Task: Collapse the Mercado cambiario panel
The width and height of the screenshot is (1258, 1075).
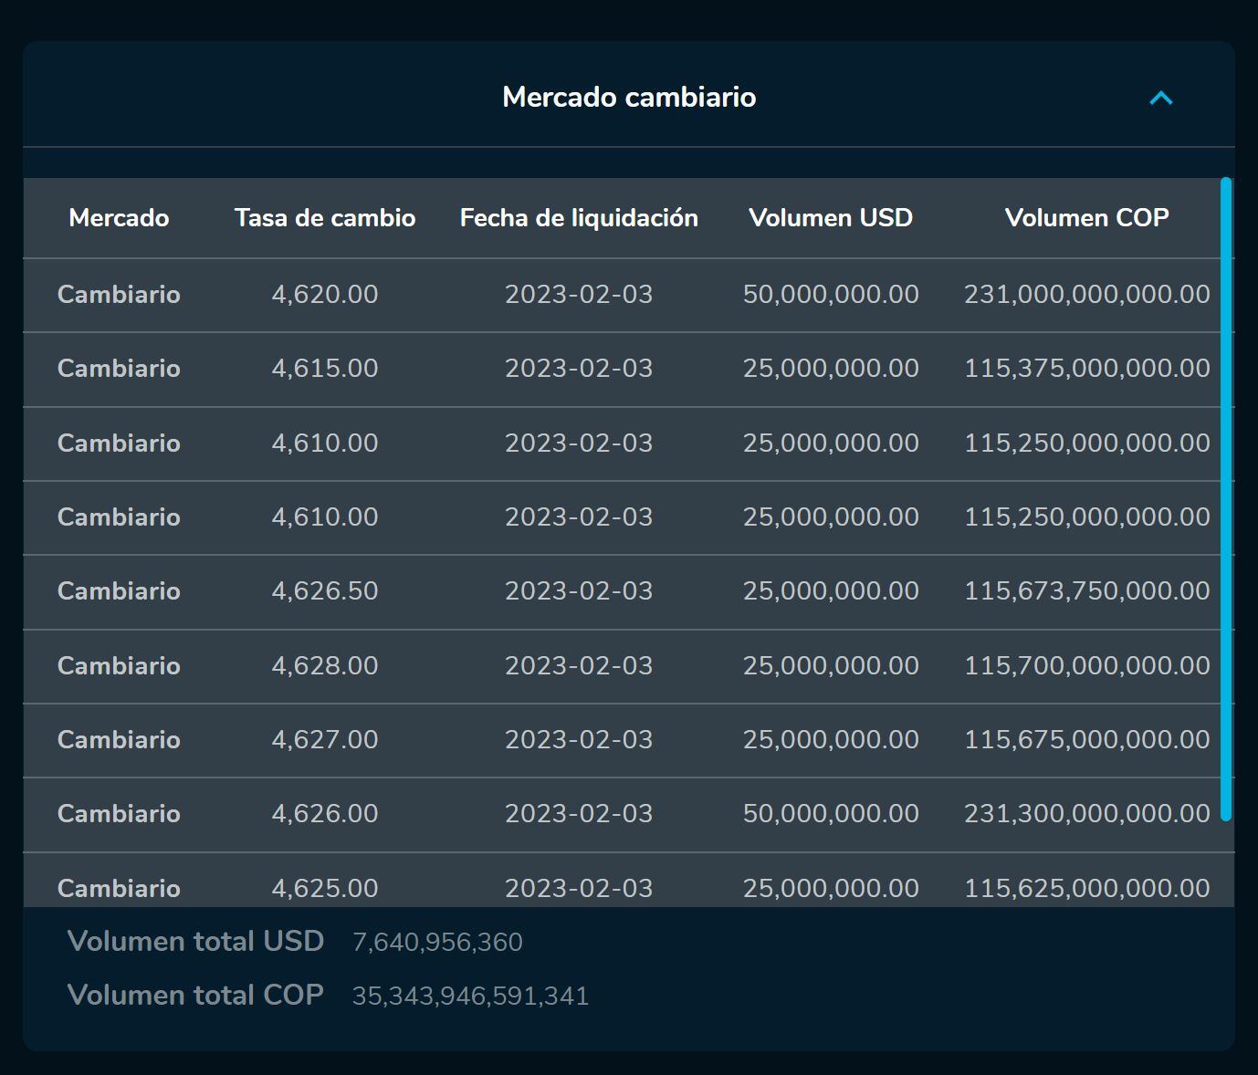Action: click(1160, 98)
